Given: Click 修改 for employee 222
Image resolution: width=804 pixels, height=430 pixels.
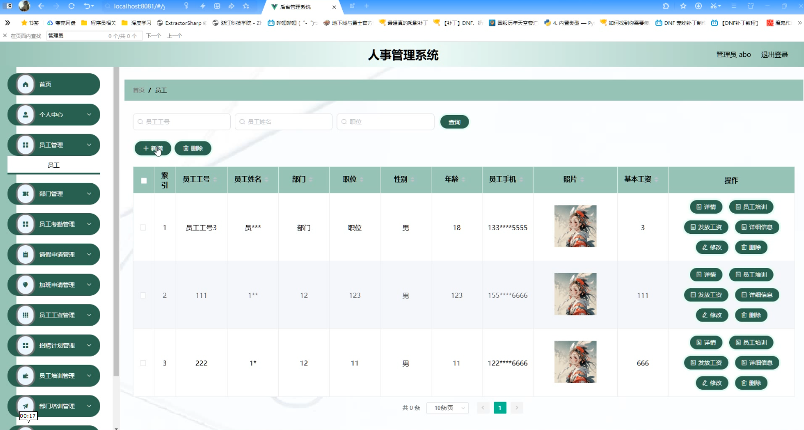Looking at the screenshot, I should [712, 383].
